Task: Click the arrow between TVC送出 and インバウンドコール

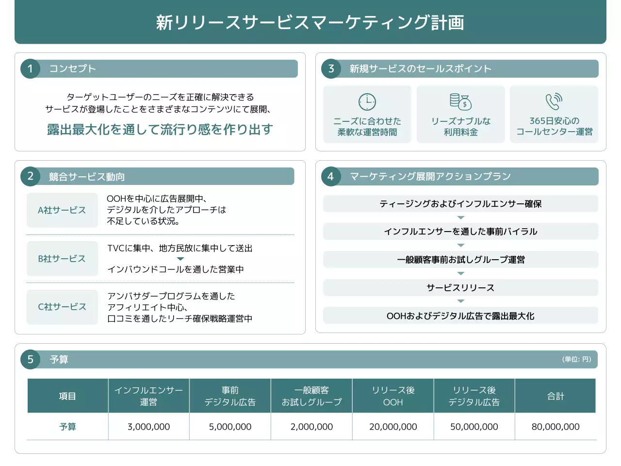Action: click(180, 259)
